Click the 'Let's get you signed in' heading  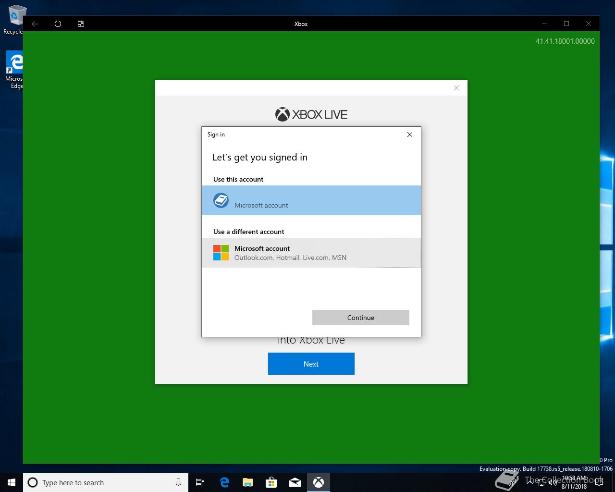click(260, 158)
